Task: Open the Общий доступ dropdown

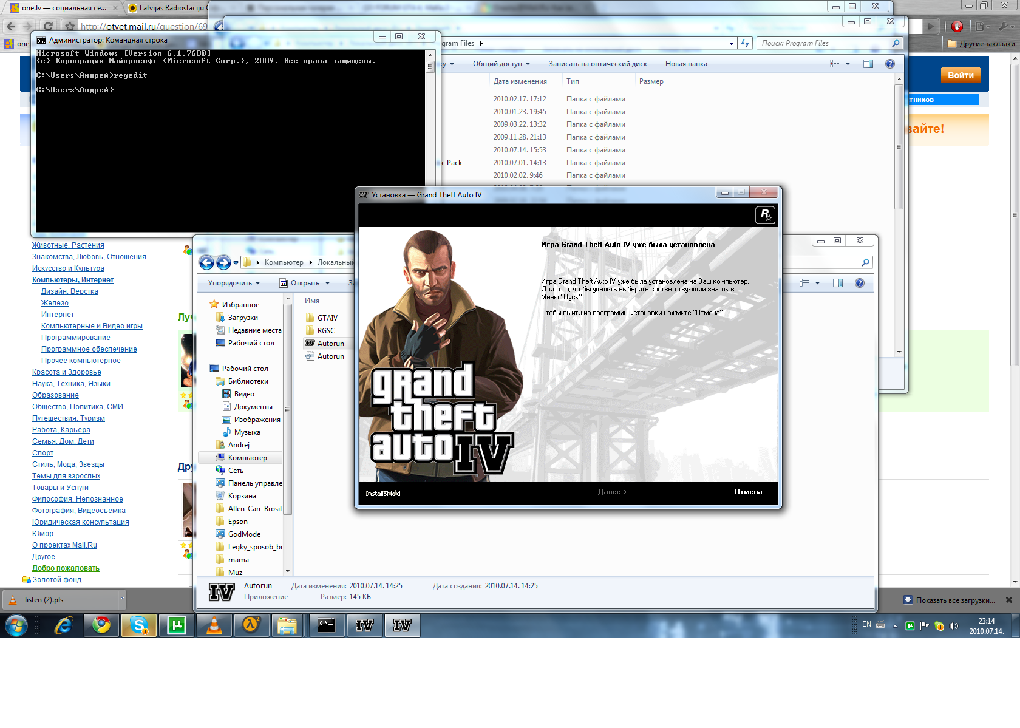Action: click(501, 64)
